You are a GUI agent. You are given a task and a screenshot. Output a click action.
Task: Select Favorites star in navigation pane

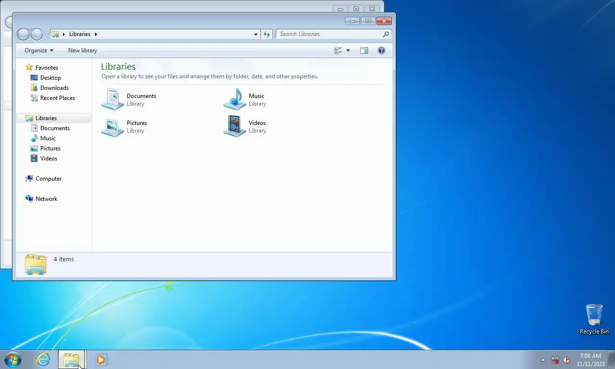pyautogui.click(x=29, y=68)
